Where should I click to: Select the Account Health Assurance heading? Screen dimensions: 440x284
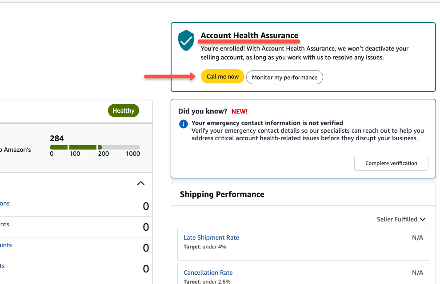tap(249, 35)
